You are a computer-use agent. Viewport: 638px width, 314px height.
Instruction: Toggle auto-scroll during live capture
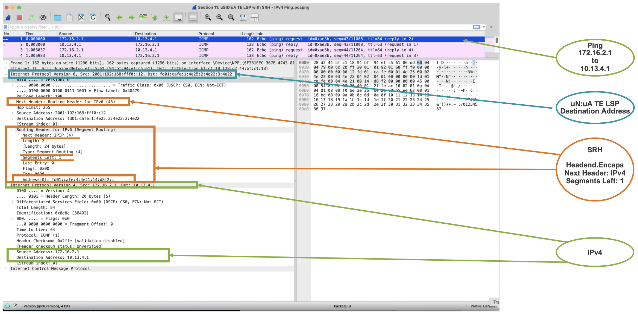(178, 17)
